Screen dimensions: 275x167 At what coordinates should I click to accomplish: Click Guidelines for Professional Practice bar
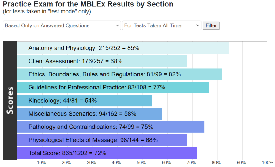click(x=113, y=87)
